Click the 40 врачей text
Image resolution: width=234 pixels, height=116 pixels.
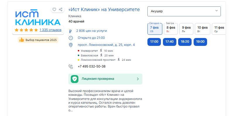[76, 21]
